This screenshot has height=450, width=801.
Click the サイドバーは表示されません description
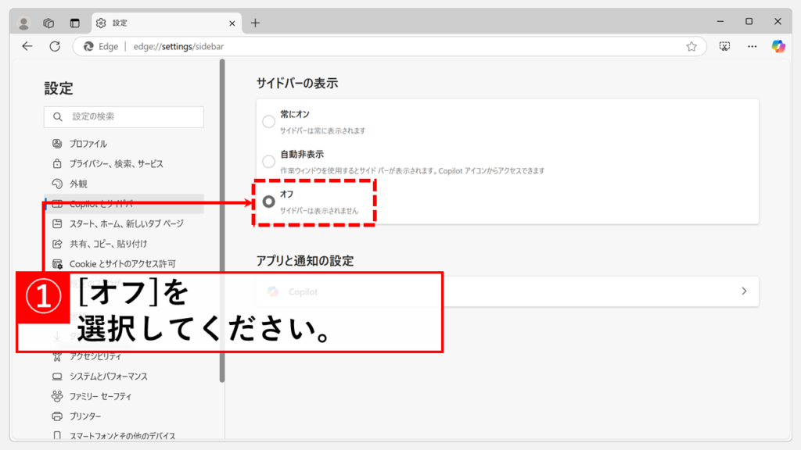(319, 211)
